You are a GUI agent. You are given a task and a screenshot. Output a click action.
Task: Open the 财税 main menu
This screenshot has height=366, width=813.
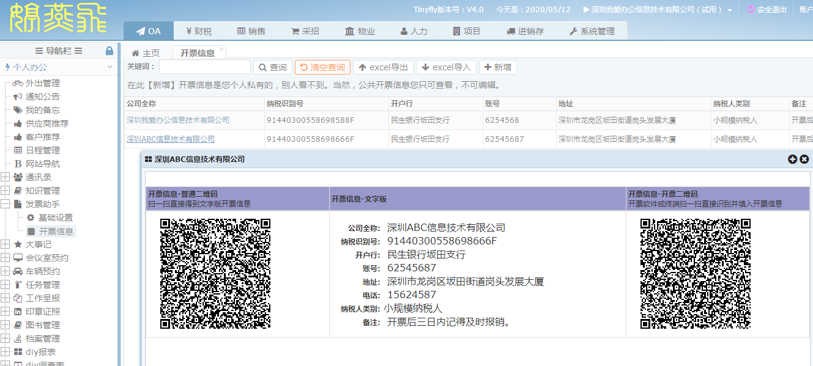[199, 31]
